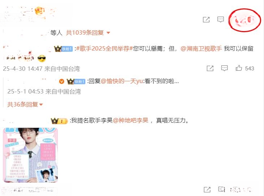
Task: Click the like count number 543
Action: click(250, 69)
